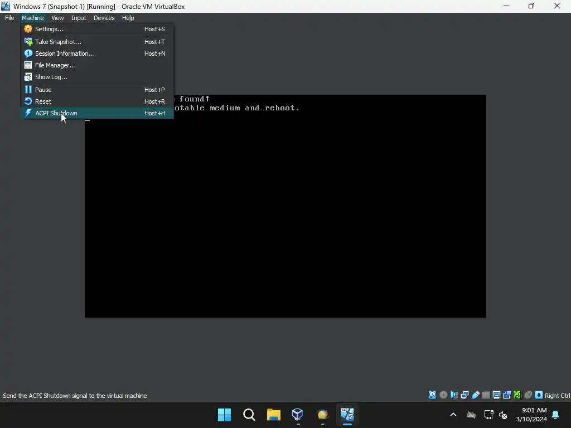Click inside the VM guest display
Viewport: 571px width, 428px height.
[x=285, y=206]
